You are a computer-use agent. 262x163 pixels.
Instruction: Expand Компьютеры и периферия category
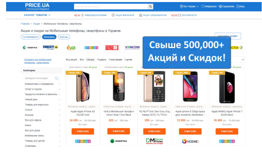pyautogui.click(x=42, y=84)
